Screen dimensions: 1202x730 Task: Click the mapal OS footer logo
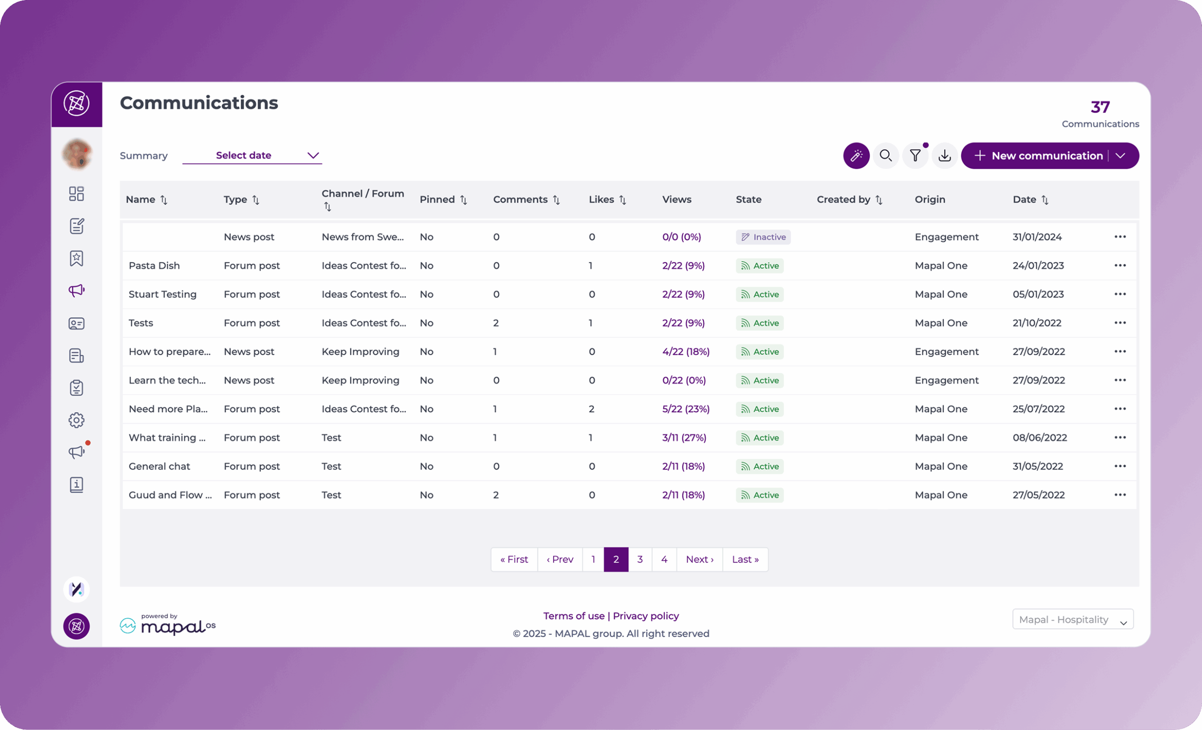167,624
